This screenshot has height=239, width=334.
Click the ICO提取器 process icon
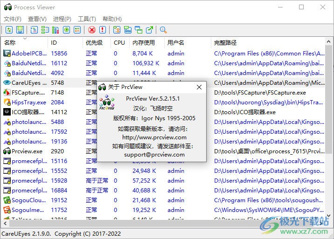(7, 112)
